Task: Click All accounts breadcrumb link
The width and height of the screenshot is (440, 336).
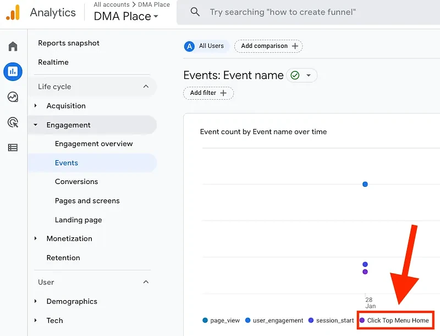Action: (112, 4)
